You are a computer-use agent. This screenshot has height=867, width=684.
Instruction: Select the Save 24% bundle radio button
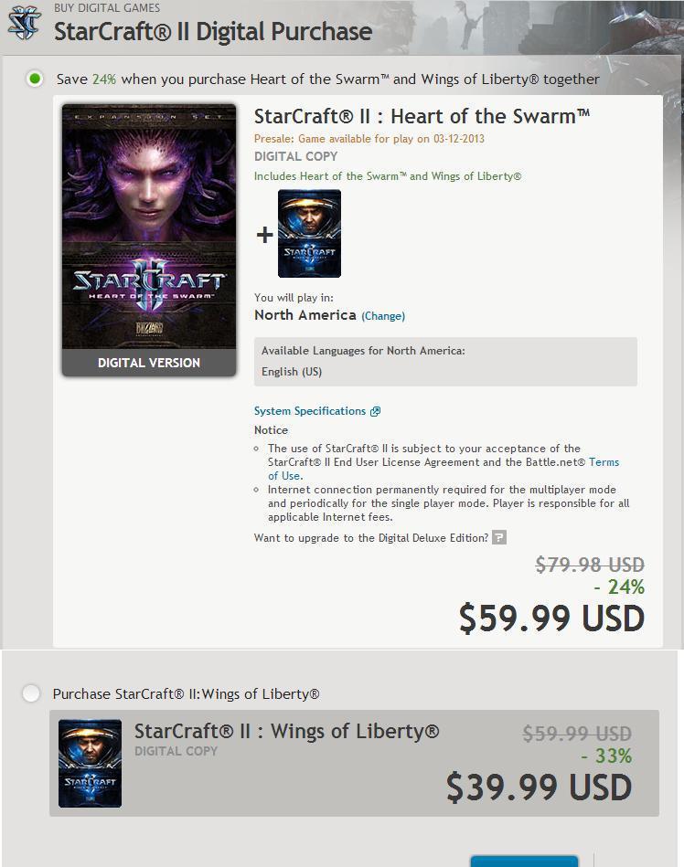tap(35, 79)
